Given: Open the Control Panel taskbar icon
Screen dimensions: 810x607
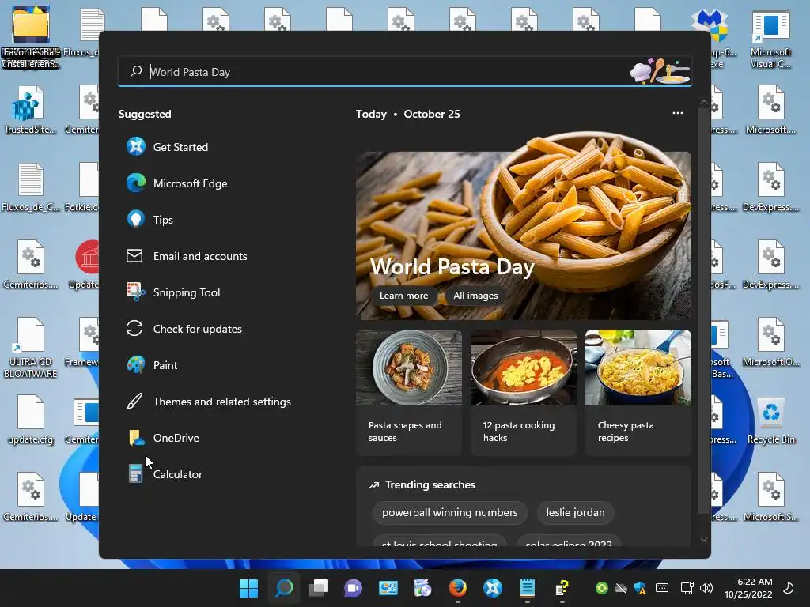Looking at the screenshot, I should (388, 588).
